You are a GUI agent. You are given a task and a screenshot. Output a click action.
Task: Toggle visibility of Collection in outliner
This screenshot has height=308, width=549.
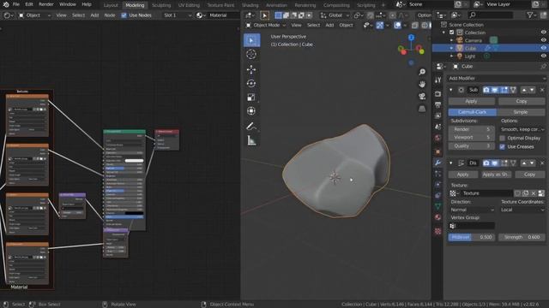click(543, 33)
